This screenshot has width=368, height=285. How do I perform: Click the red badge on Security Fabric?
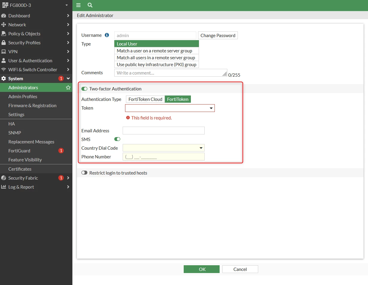(x=61, y=178)
